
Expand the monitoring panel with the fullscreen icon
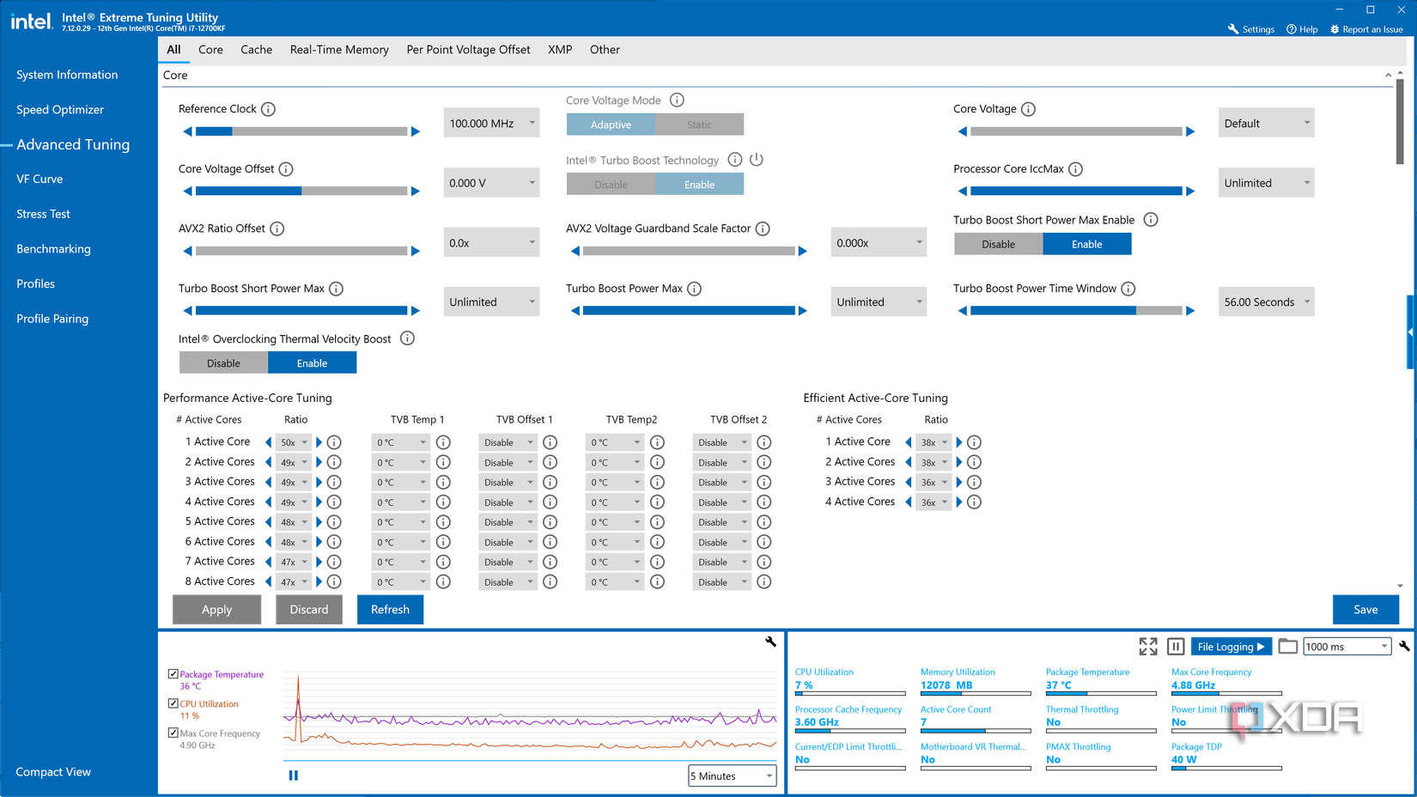click(x=1148, y=646)
